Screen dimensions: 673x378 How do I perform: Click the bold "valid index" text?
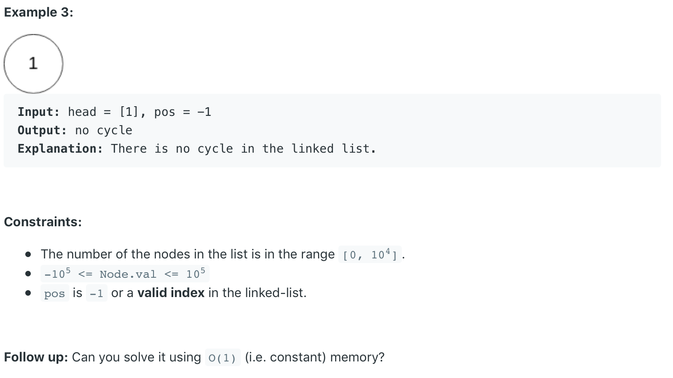coord(171,293)
